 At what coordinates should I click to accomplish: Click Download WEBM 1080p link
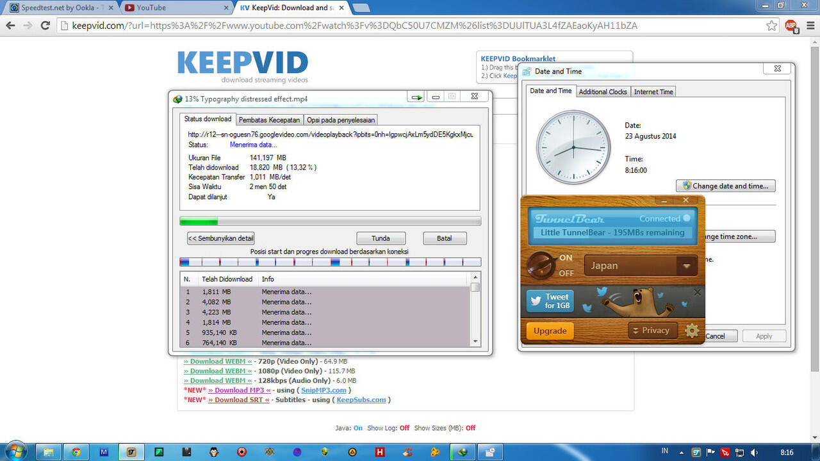coord(218,371)
